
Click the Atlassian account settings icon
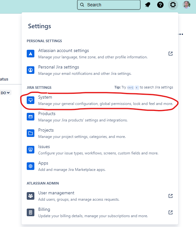(31, 54)
